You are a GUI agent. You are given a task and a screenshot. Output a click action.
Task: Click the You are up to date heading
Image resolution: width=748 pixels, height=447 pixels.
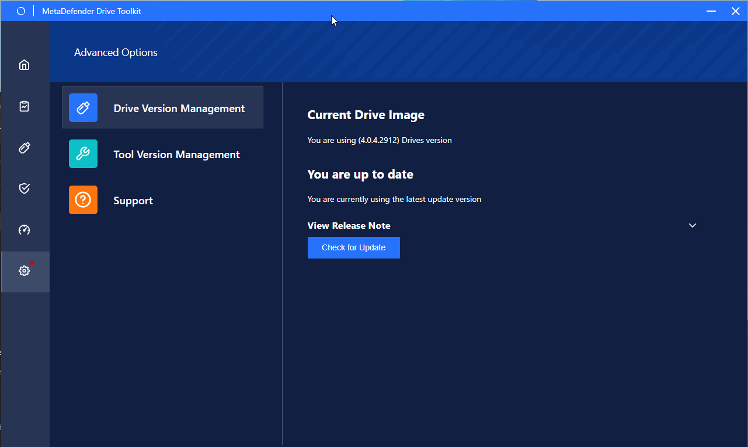(x=360, y=174)
